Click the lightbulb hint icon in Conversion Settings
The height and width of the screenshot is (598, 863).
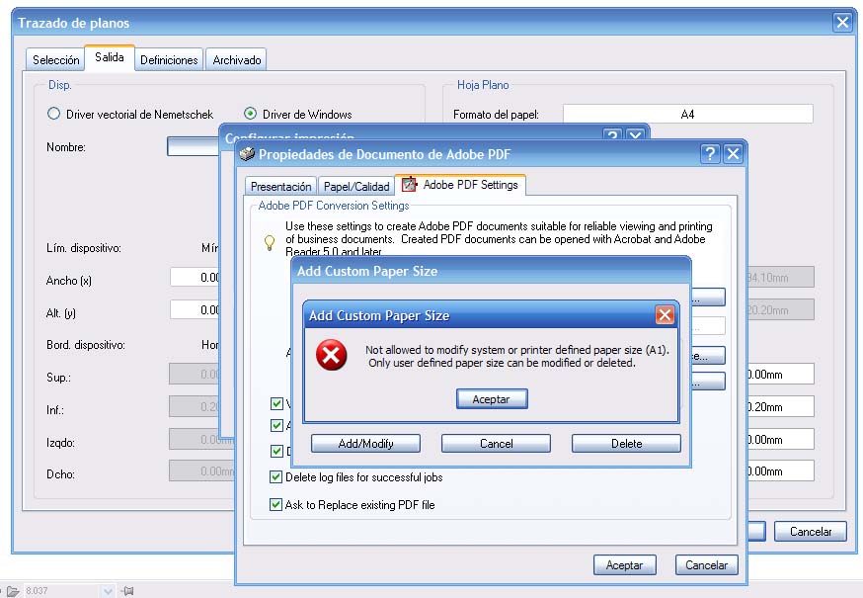point(270,242)
